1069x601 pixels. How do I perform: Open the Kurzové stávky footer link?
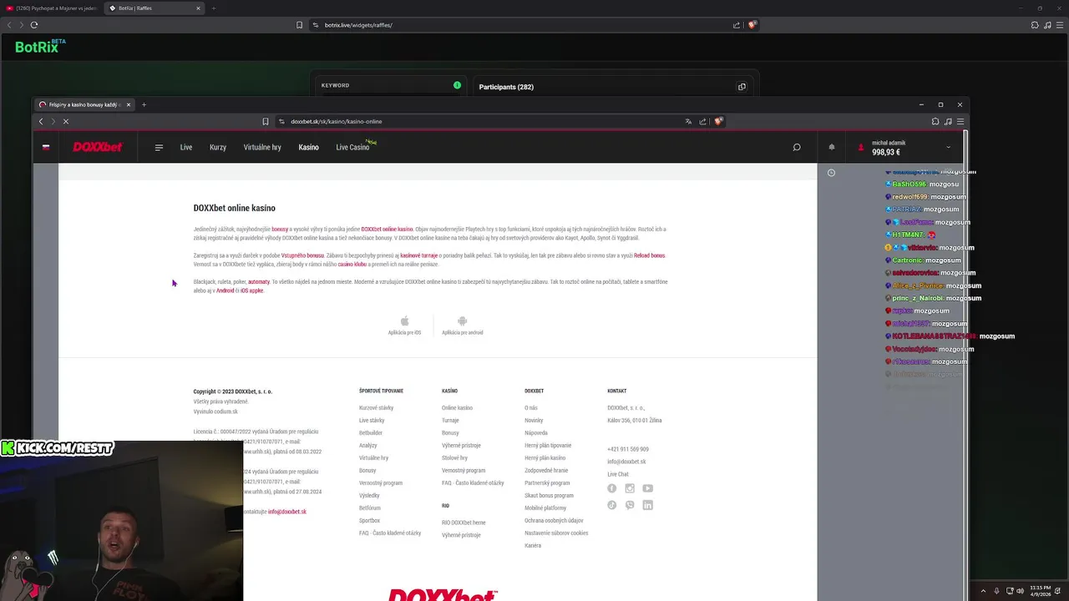[376, 408]
